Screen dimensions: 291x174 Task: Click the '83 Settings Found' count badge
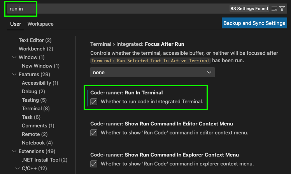[x=249, y=9]
